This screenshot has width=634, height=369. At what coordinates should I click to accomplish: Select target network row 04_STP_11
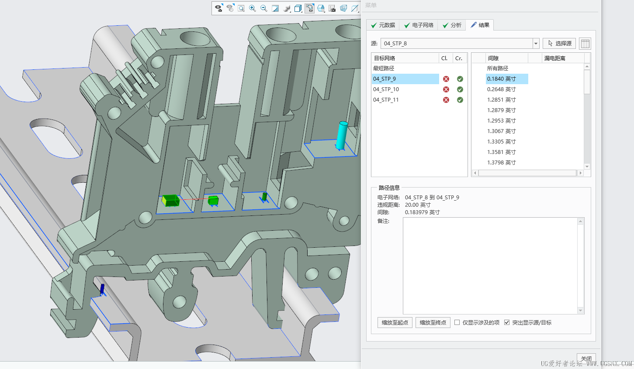tap(405, 100)
